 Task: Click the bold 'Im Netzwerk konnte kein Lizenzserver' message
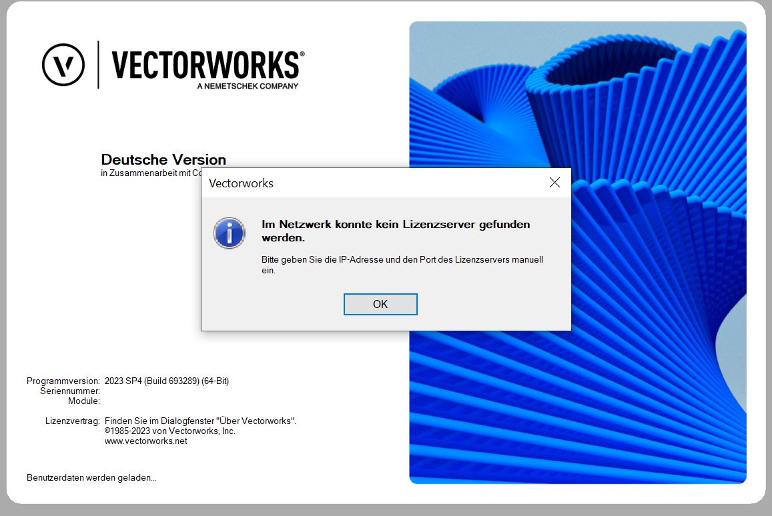[396, 231]
